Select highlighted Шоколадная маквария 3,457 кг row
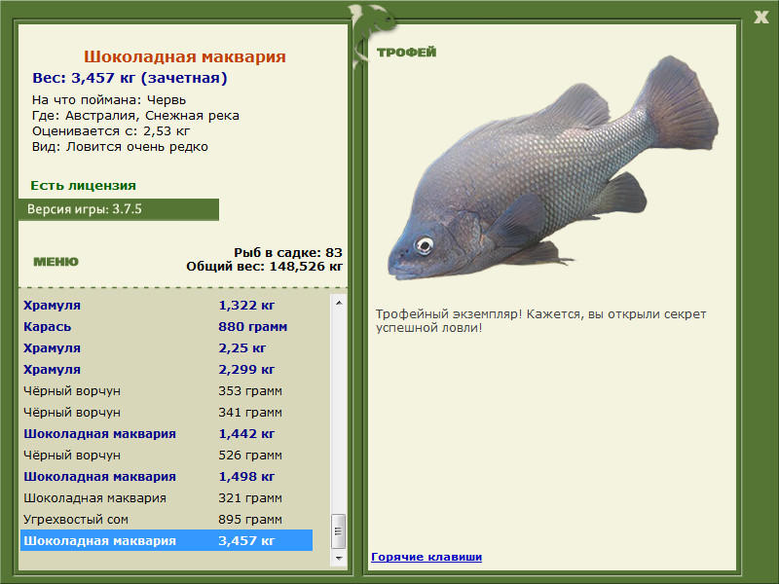The image size is (779, 584). (x=167, y=540)
